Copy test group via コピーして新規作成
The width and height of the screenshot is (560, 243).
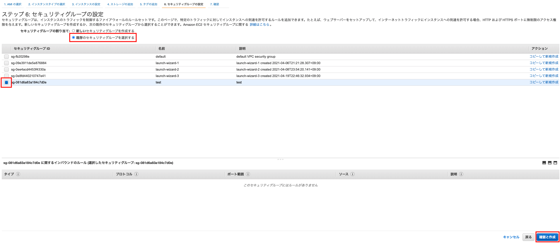coord(544,82)
